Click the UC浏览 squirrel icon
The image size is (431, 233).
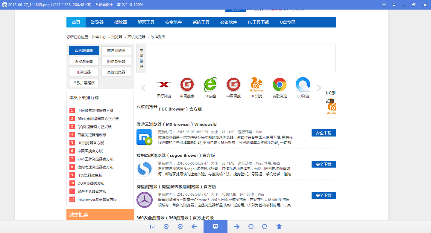pos(257,85)
